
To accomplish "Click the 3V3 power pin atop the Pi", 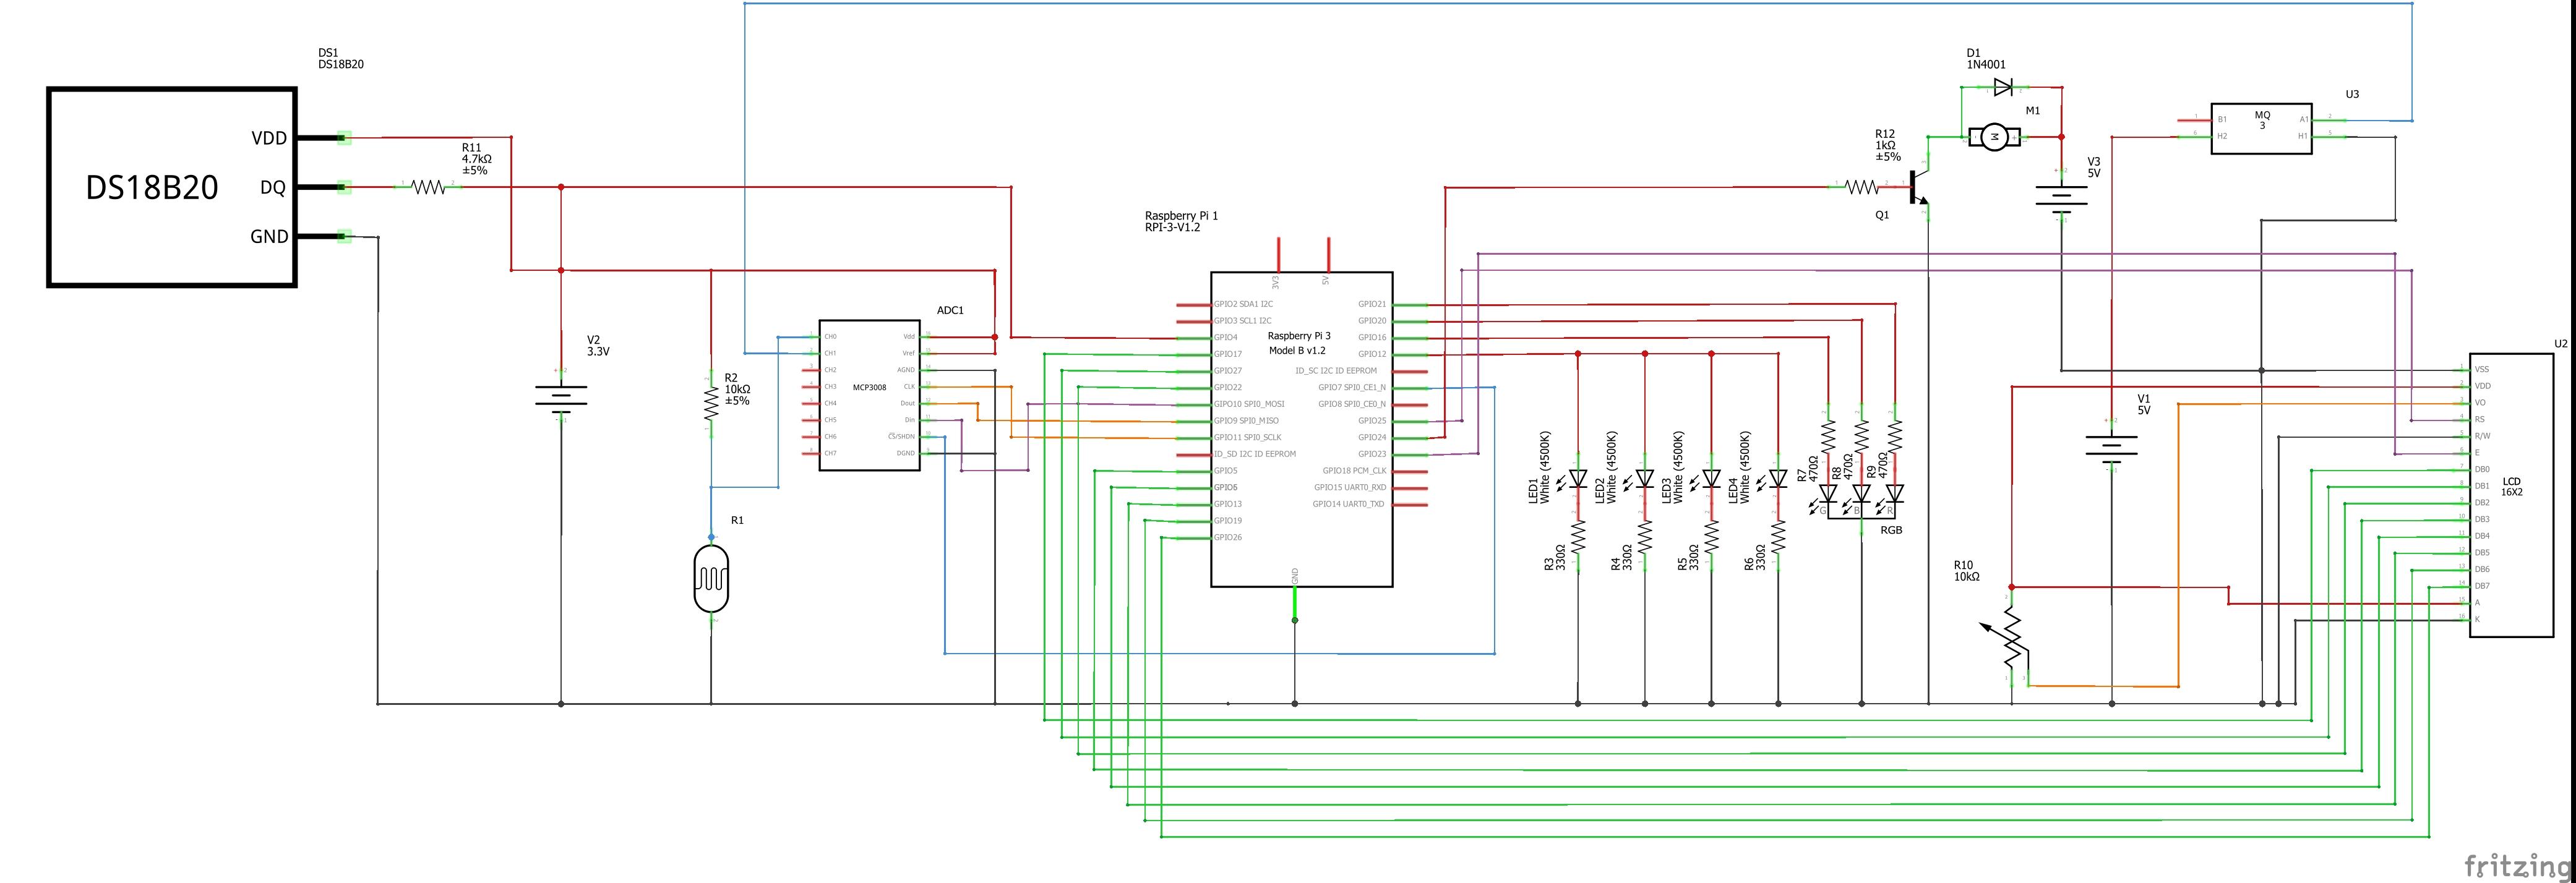I will [x=1278, y=255].
